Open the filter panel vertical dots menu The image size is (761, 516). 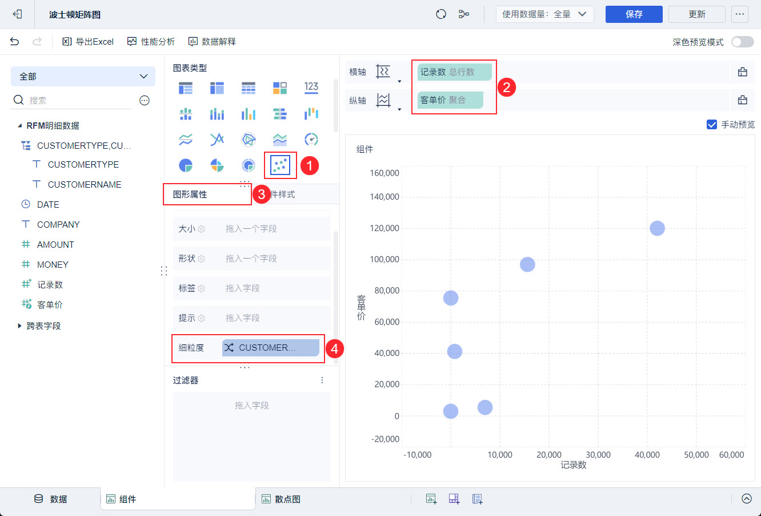click(322, 380)
